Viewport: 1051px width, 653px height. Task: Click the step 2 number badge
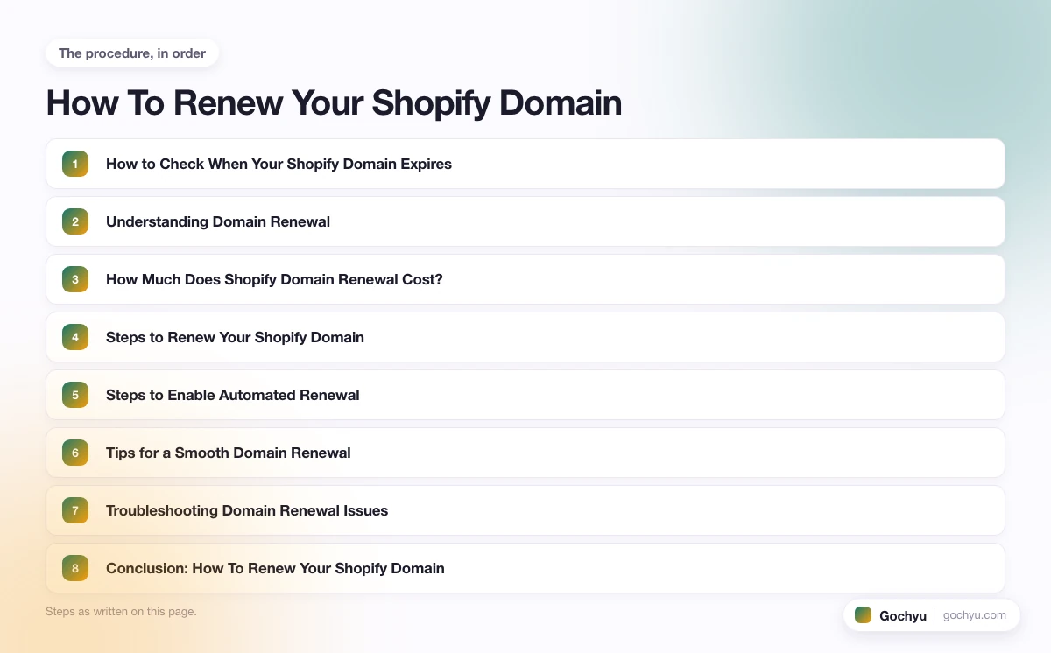point(75,221)
